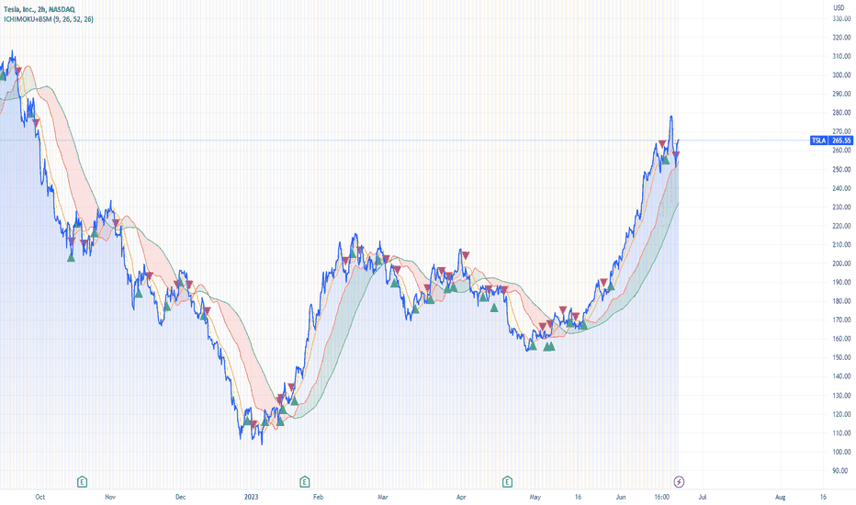Click the 250.00 price axis label
The height and width of the screenshot is (505, 856).
841,169
